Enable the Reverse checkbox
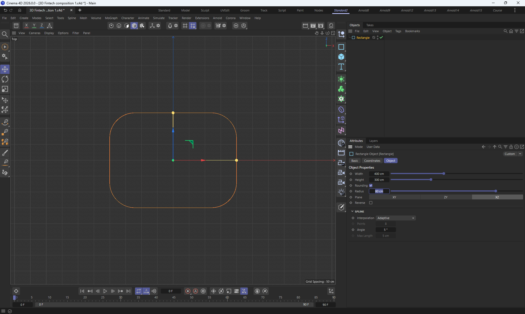Viewport: 525px width, 314px height. [371, 203]
